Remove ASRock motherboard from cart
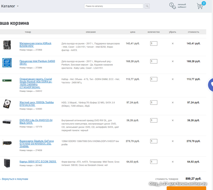 coord(173,43)
